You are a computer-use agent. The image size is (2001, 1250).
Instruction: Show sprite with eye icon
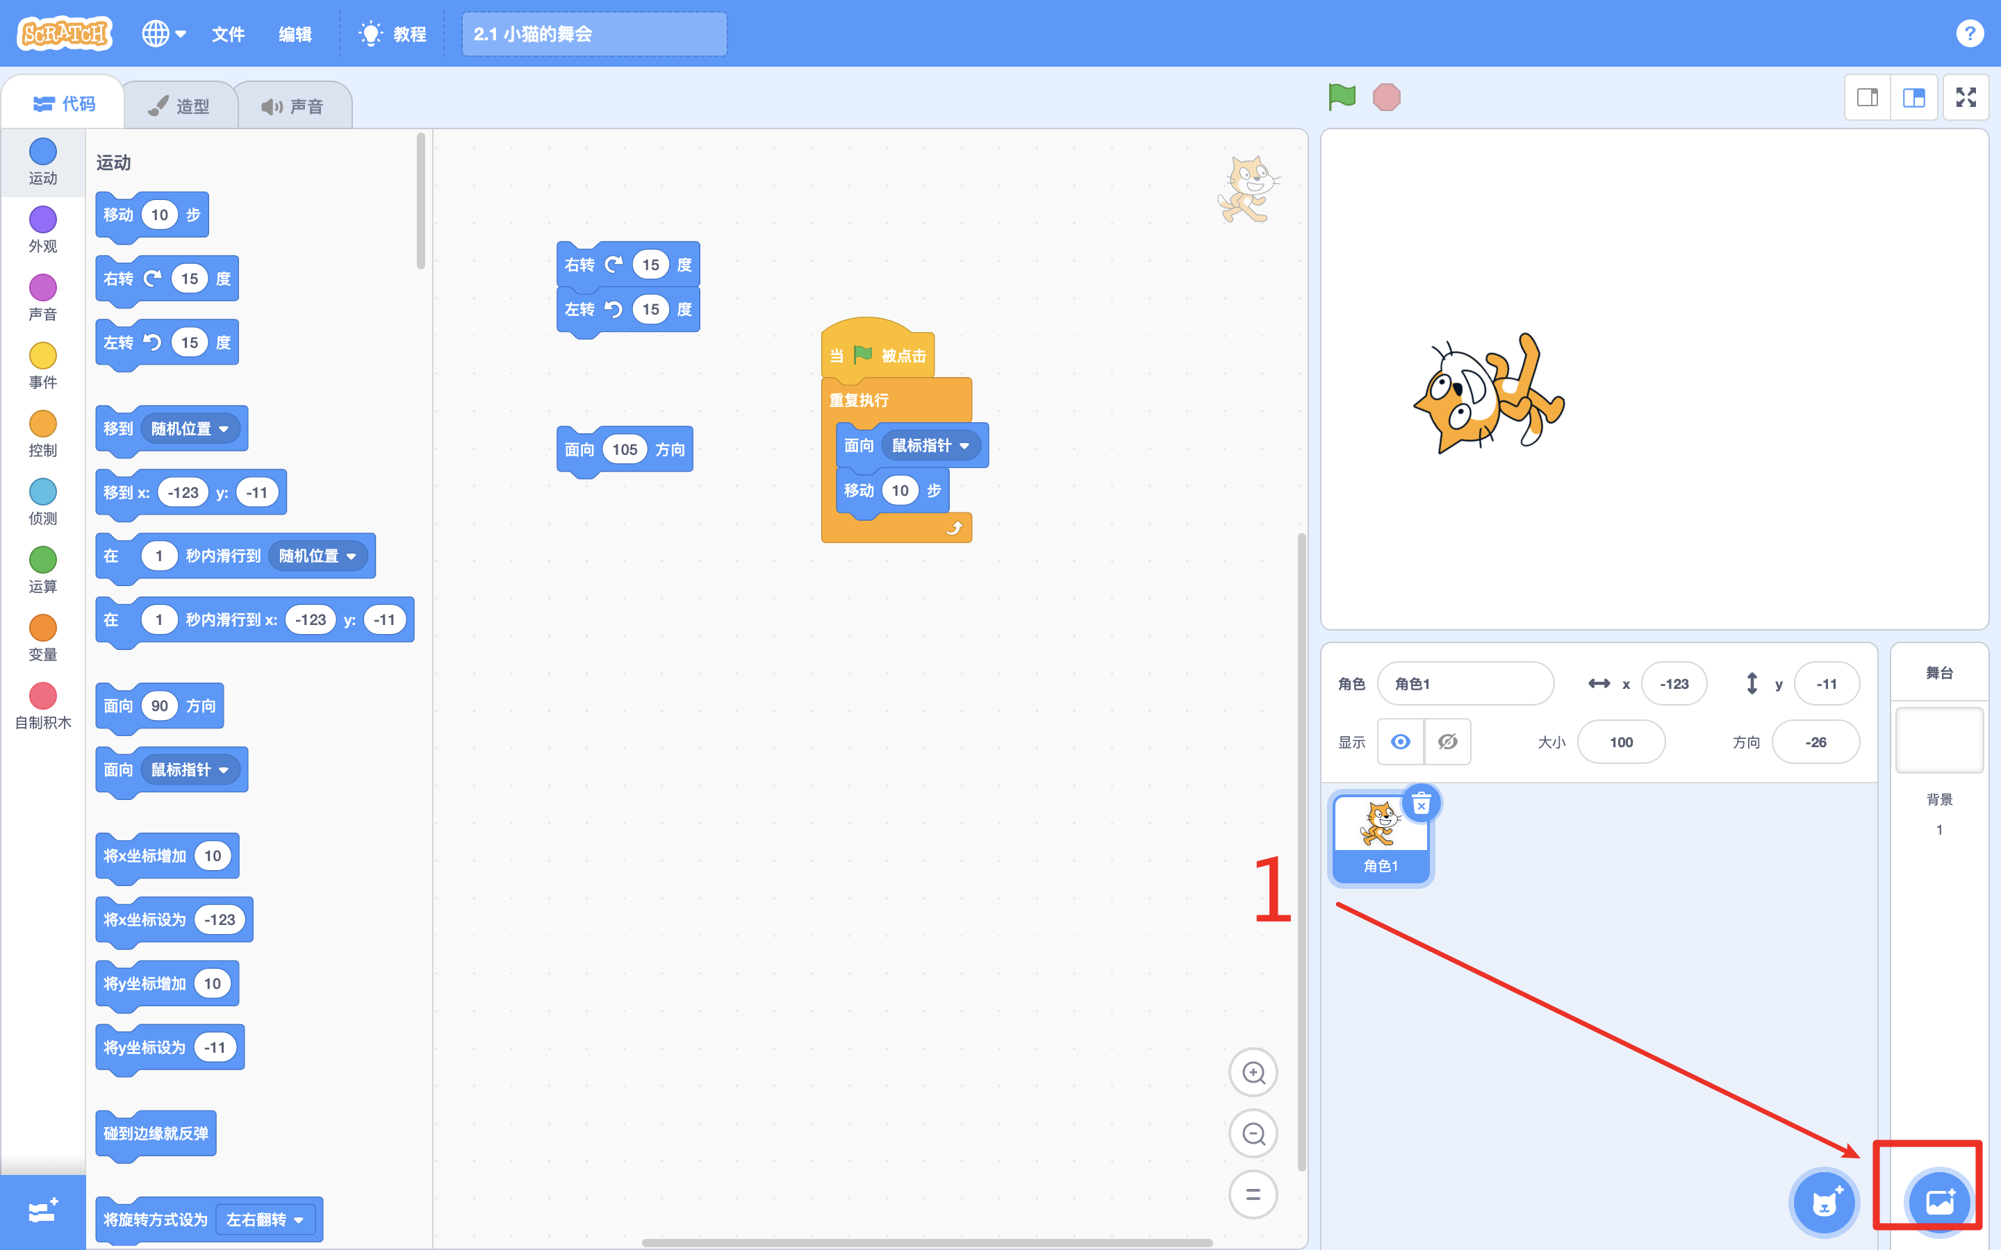point(1400,742)
